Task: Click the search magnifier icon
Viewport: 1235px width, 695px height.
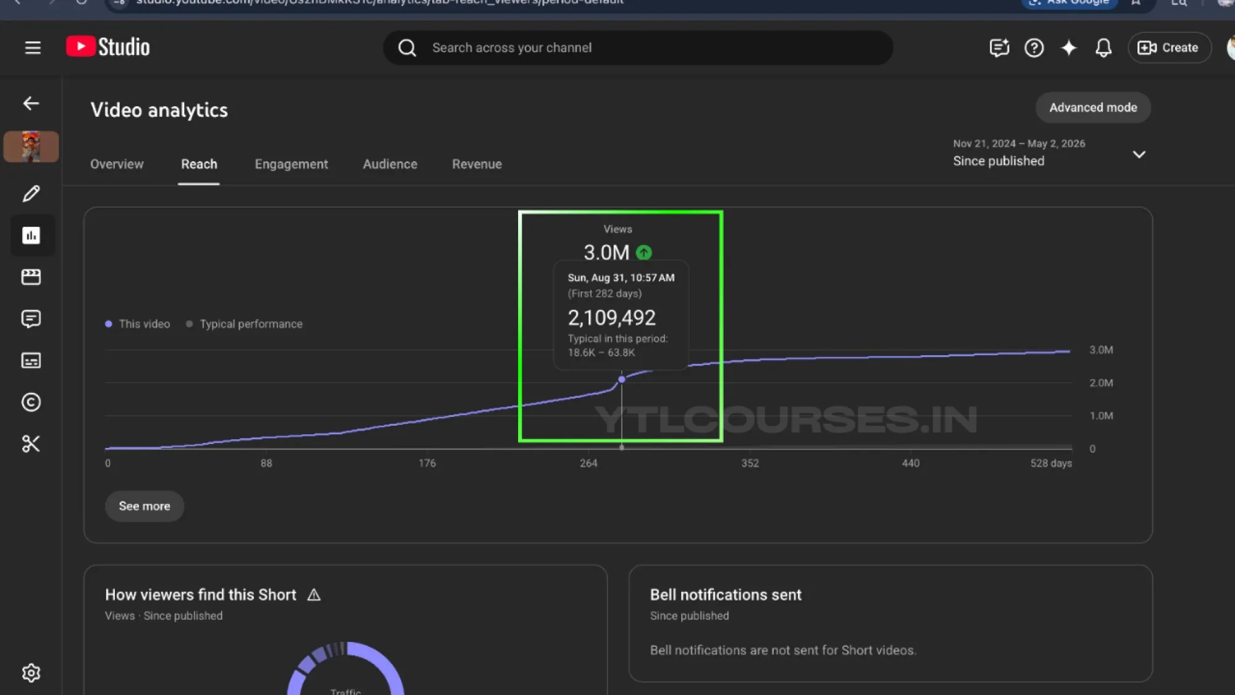Action: coord(407,48)
